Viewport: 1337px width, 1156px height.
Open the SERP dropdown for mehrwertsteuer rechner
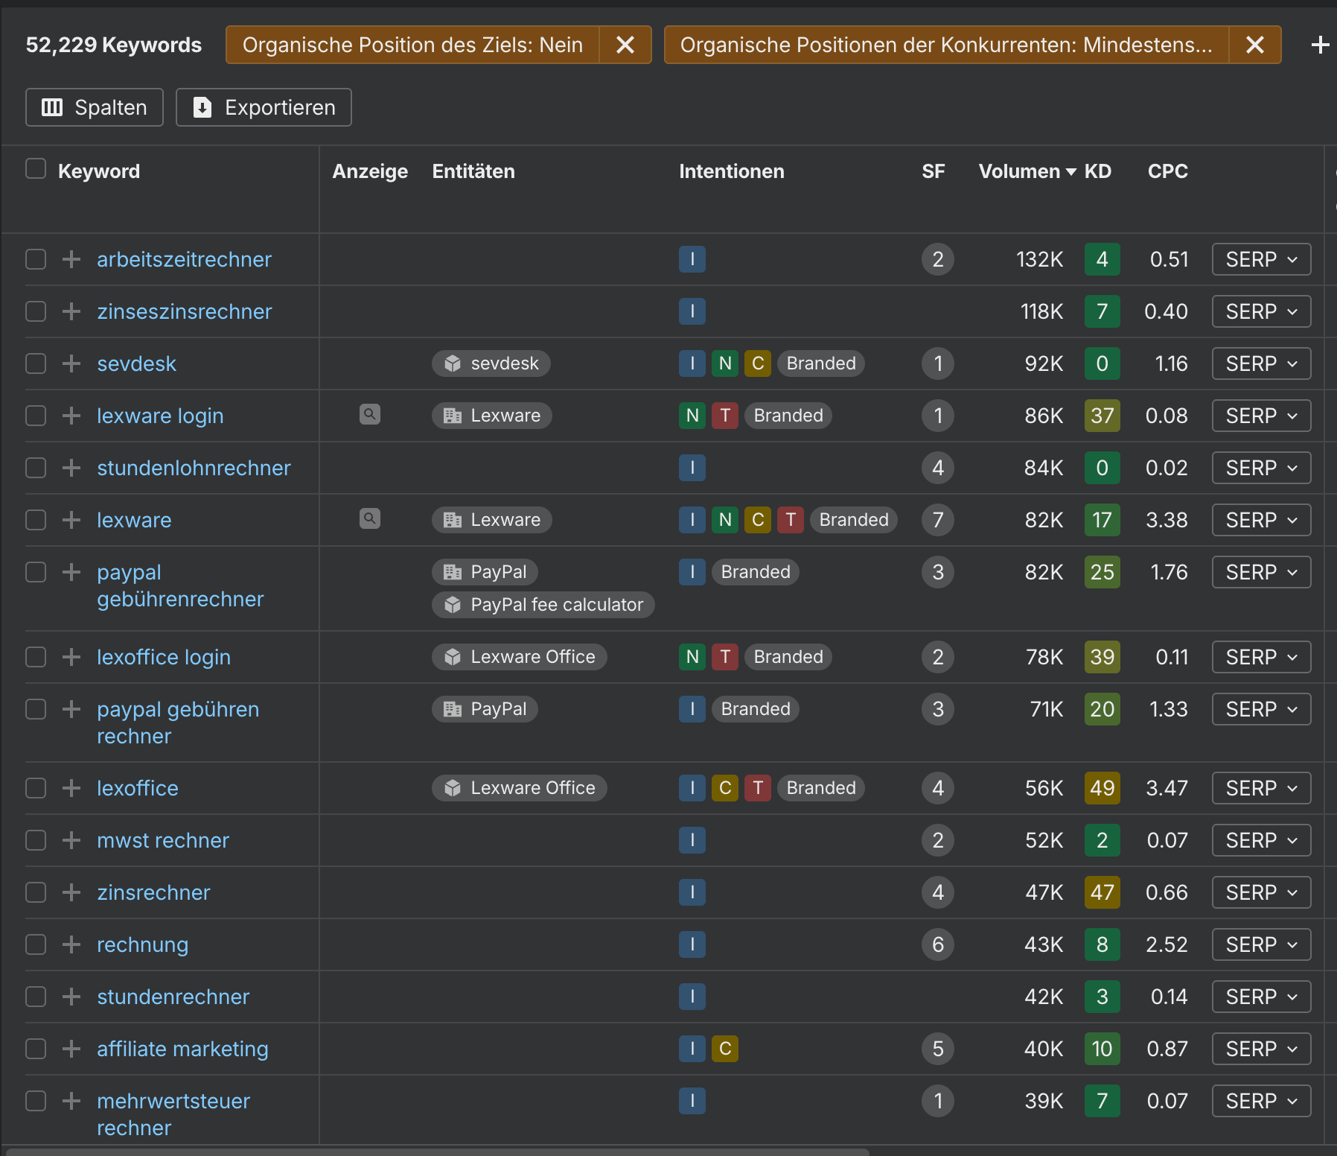coord(1262,1101)
